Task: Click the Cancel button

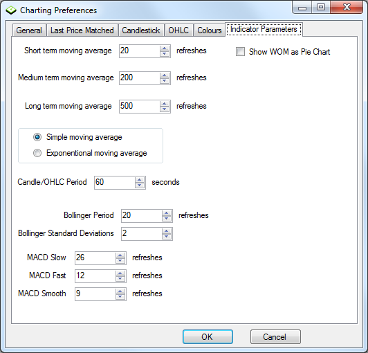Action: (x=275, y=336)
